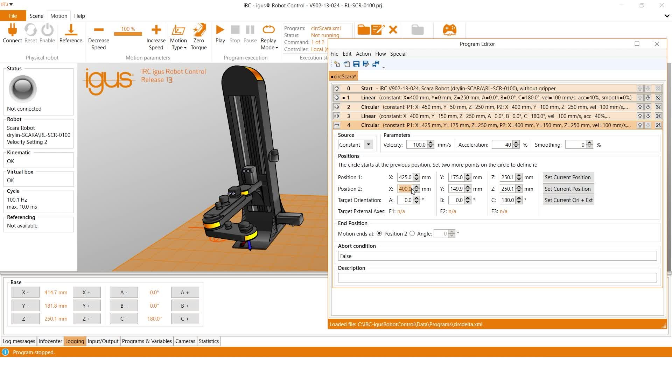Open the Action menu in Program Editor
The height and width of the screenshot is (378, 672).
(363, 54)
